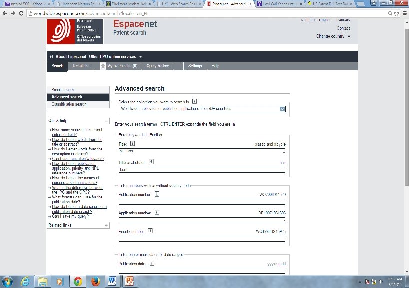Open info icon beside Application number
The image size is (409, 288).
coord(157,213)
